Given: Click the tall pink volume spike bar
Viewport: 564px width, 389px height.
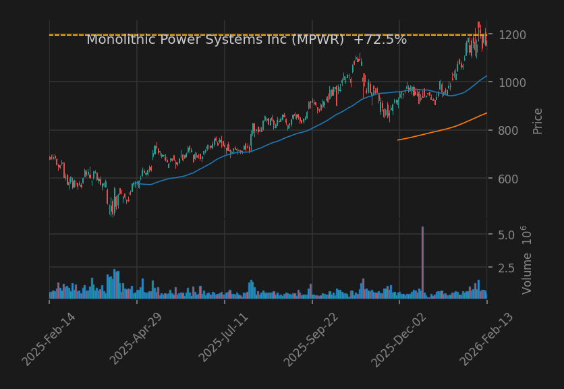Looking at the screenshot, I should pyautogui.click(x=422, y=263).
